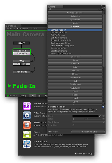Viewport: 112px width, 163px height.
Task: Open online help for Camera Fade In
Action: (103, 106)
